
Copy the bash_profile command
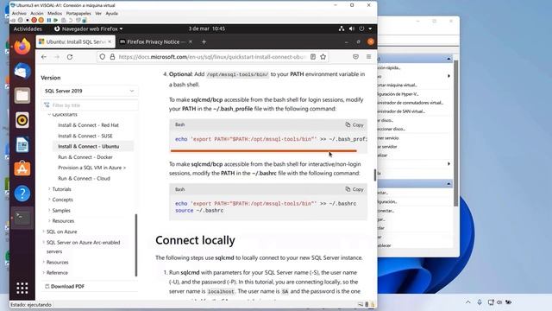tap(354, 124)
